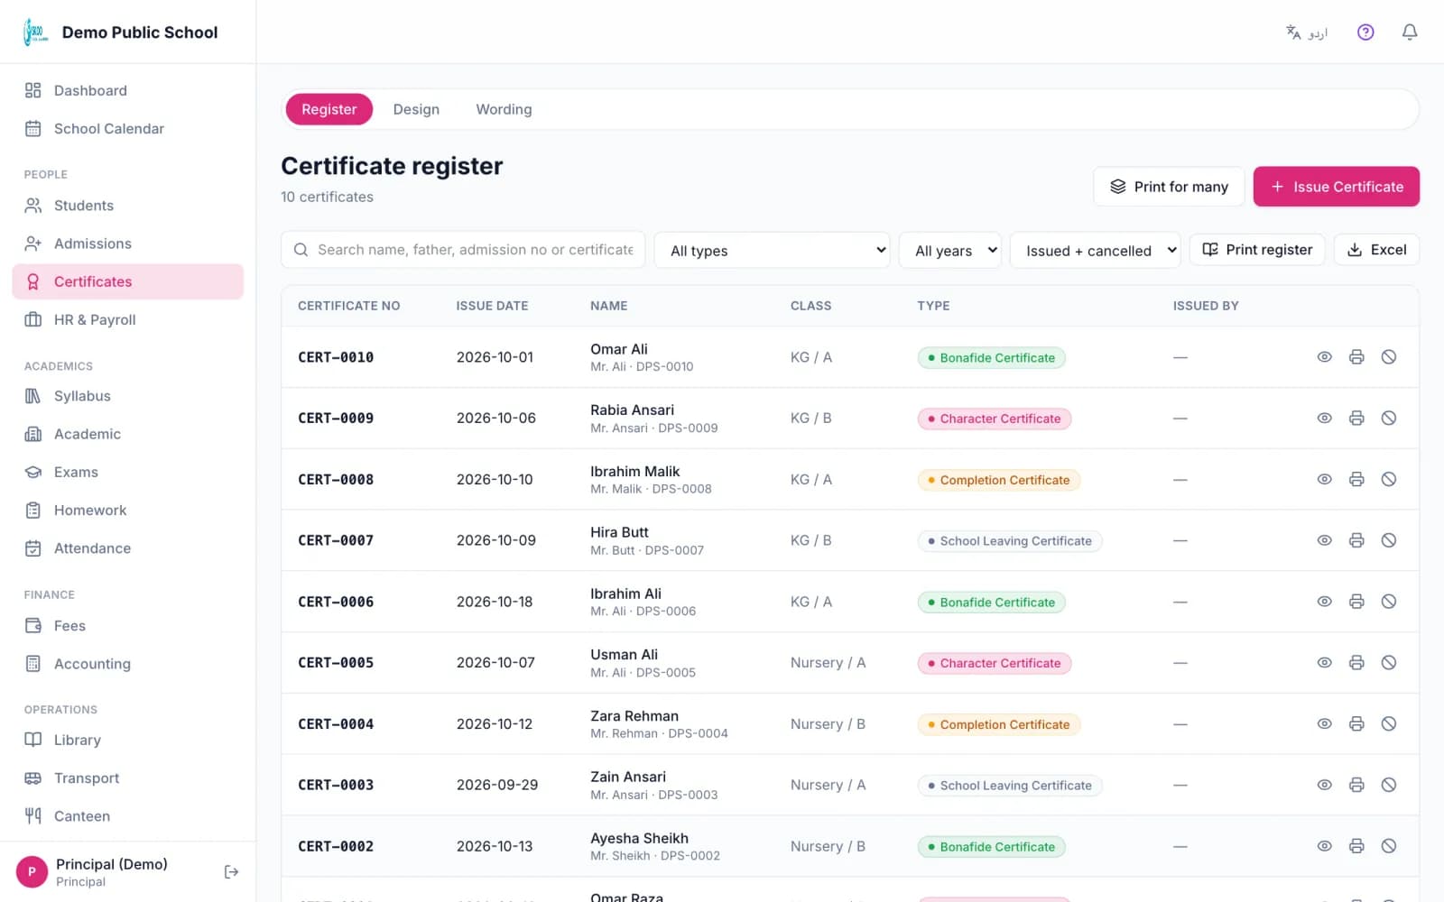The width and height of the screenshot is (1444, 902).
Task: Open Demo Public School logo
Action: (x=34, y=32)
